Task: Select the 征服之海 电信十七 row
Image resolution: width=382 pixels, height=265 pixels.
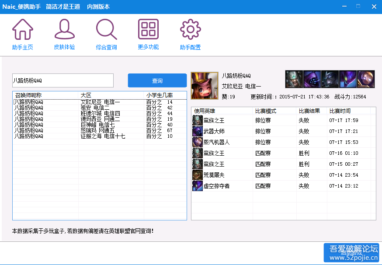Action: (x=100, y=136)
